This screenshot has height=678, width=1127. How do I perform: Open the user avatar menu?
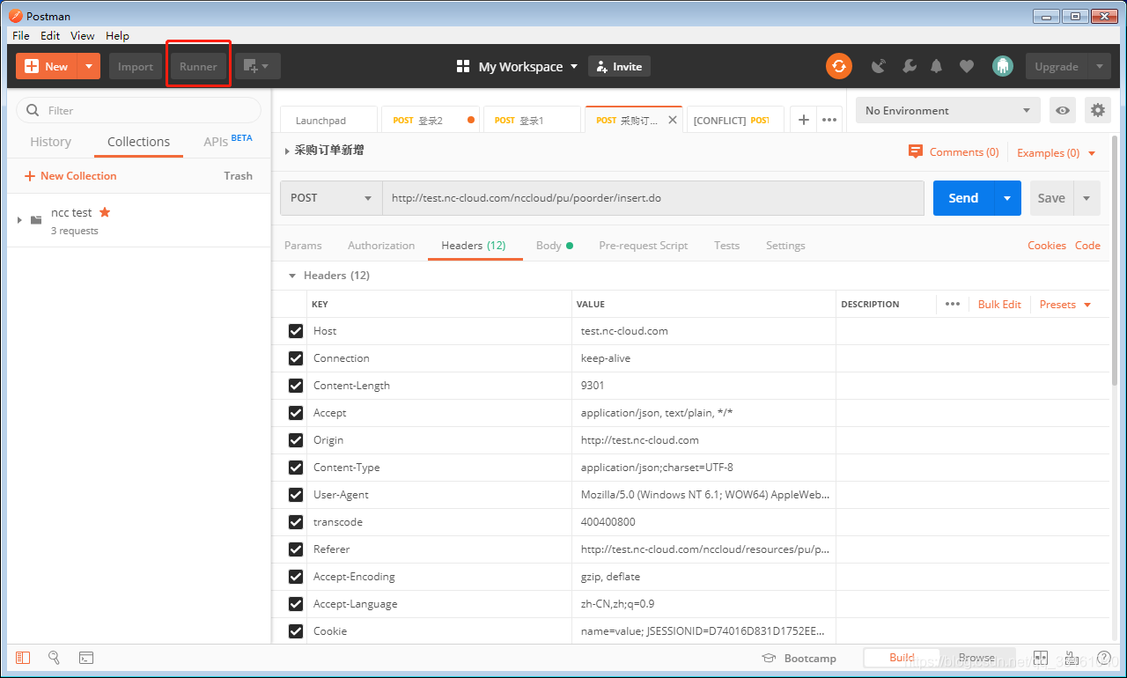click(1002, 66)
